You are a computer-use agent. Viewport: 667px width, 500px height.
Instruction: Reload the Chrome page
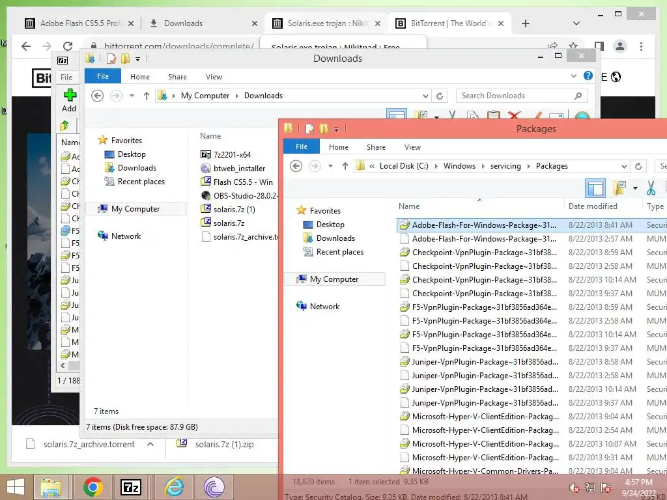[x=68, y=46]
